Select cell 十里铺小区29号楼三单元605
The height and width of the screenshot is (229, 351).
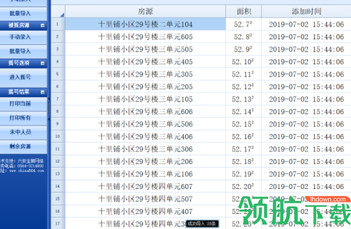click(145, 36)
